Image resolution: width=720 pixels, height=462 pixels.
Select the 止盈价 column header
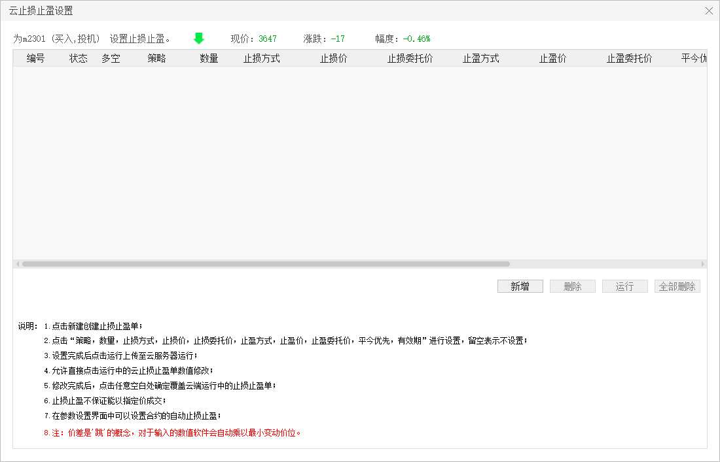pos(552,58)
